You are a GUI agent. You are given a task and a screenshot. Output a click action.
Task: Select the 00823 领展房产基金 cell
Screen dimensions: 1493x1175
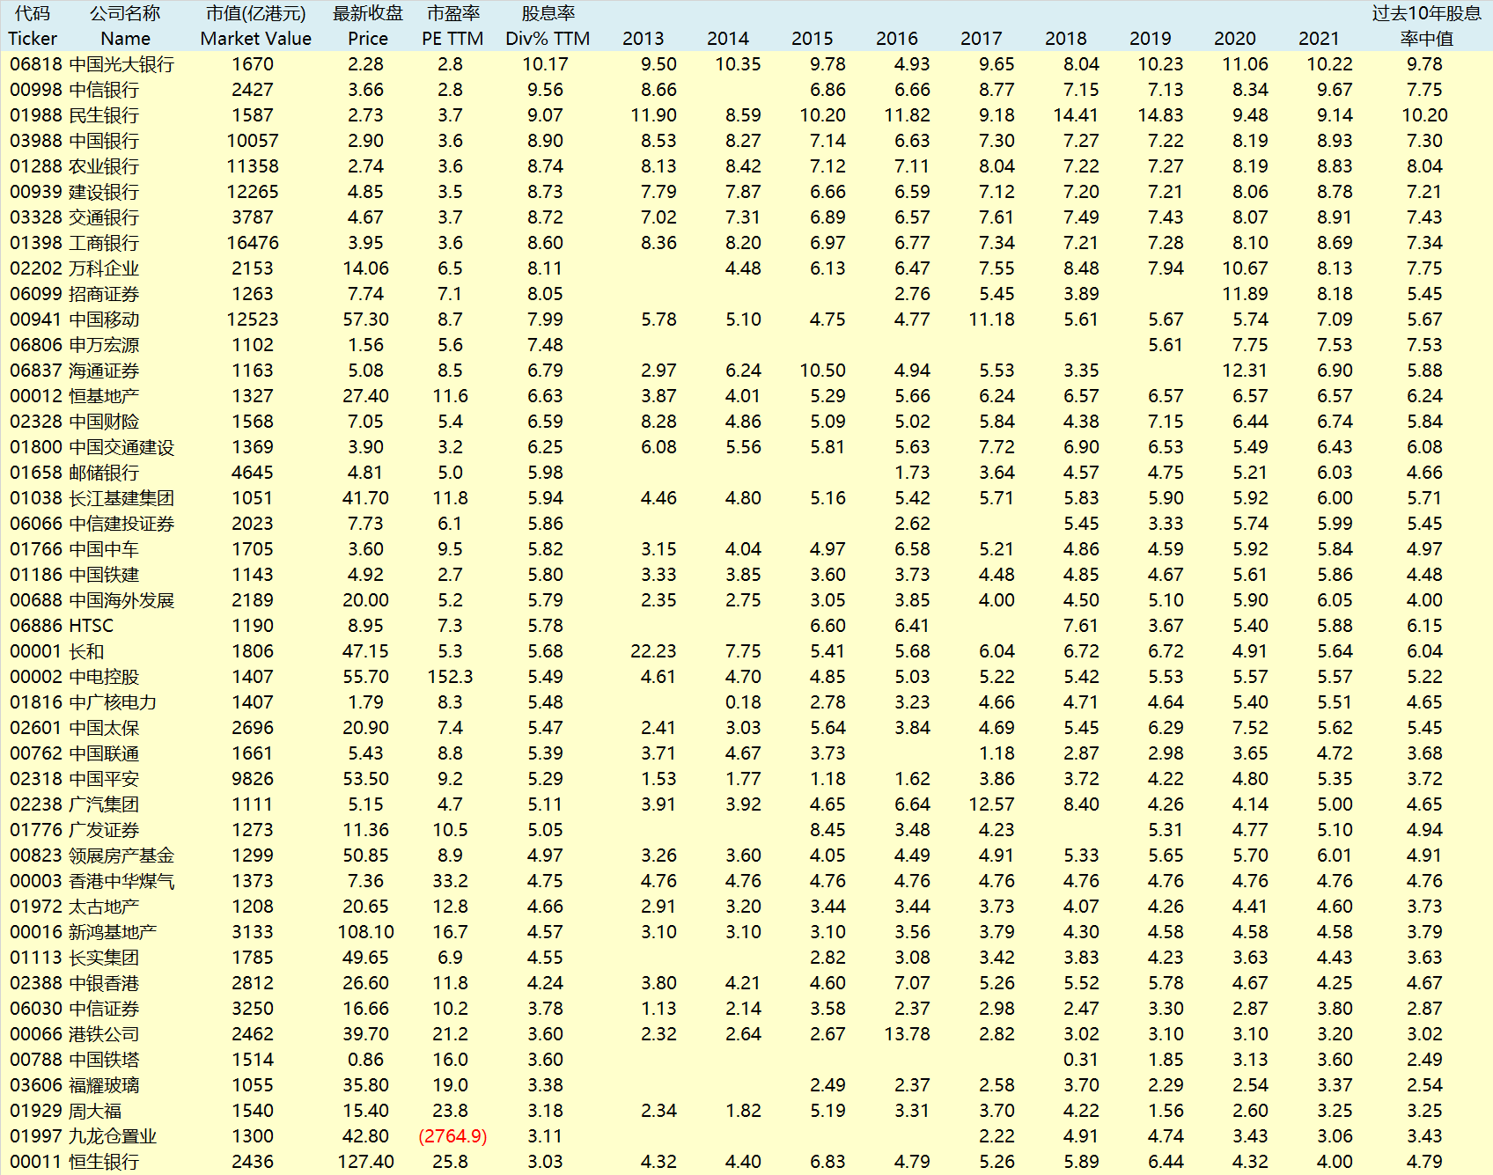click(x=92, y=856)
